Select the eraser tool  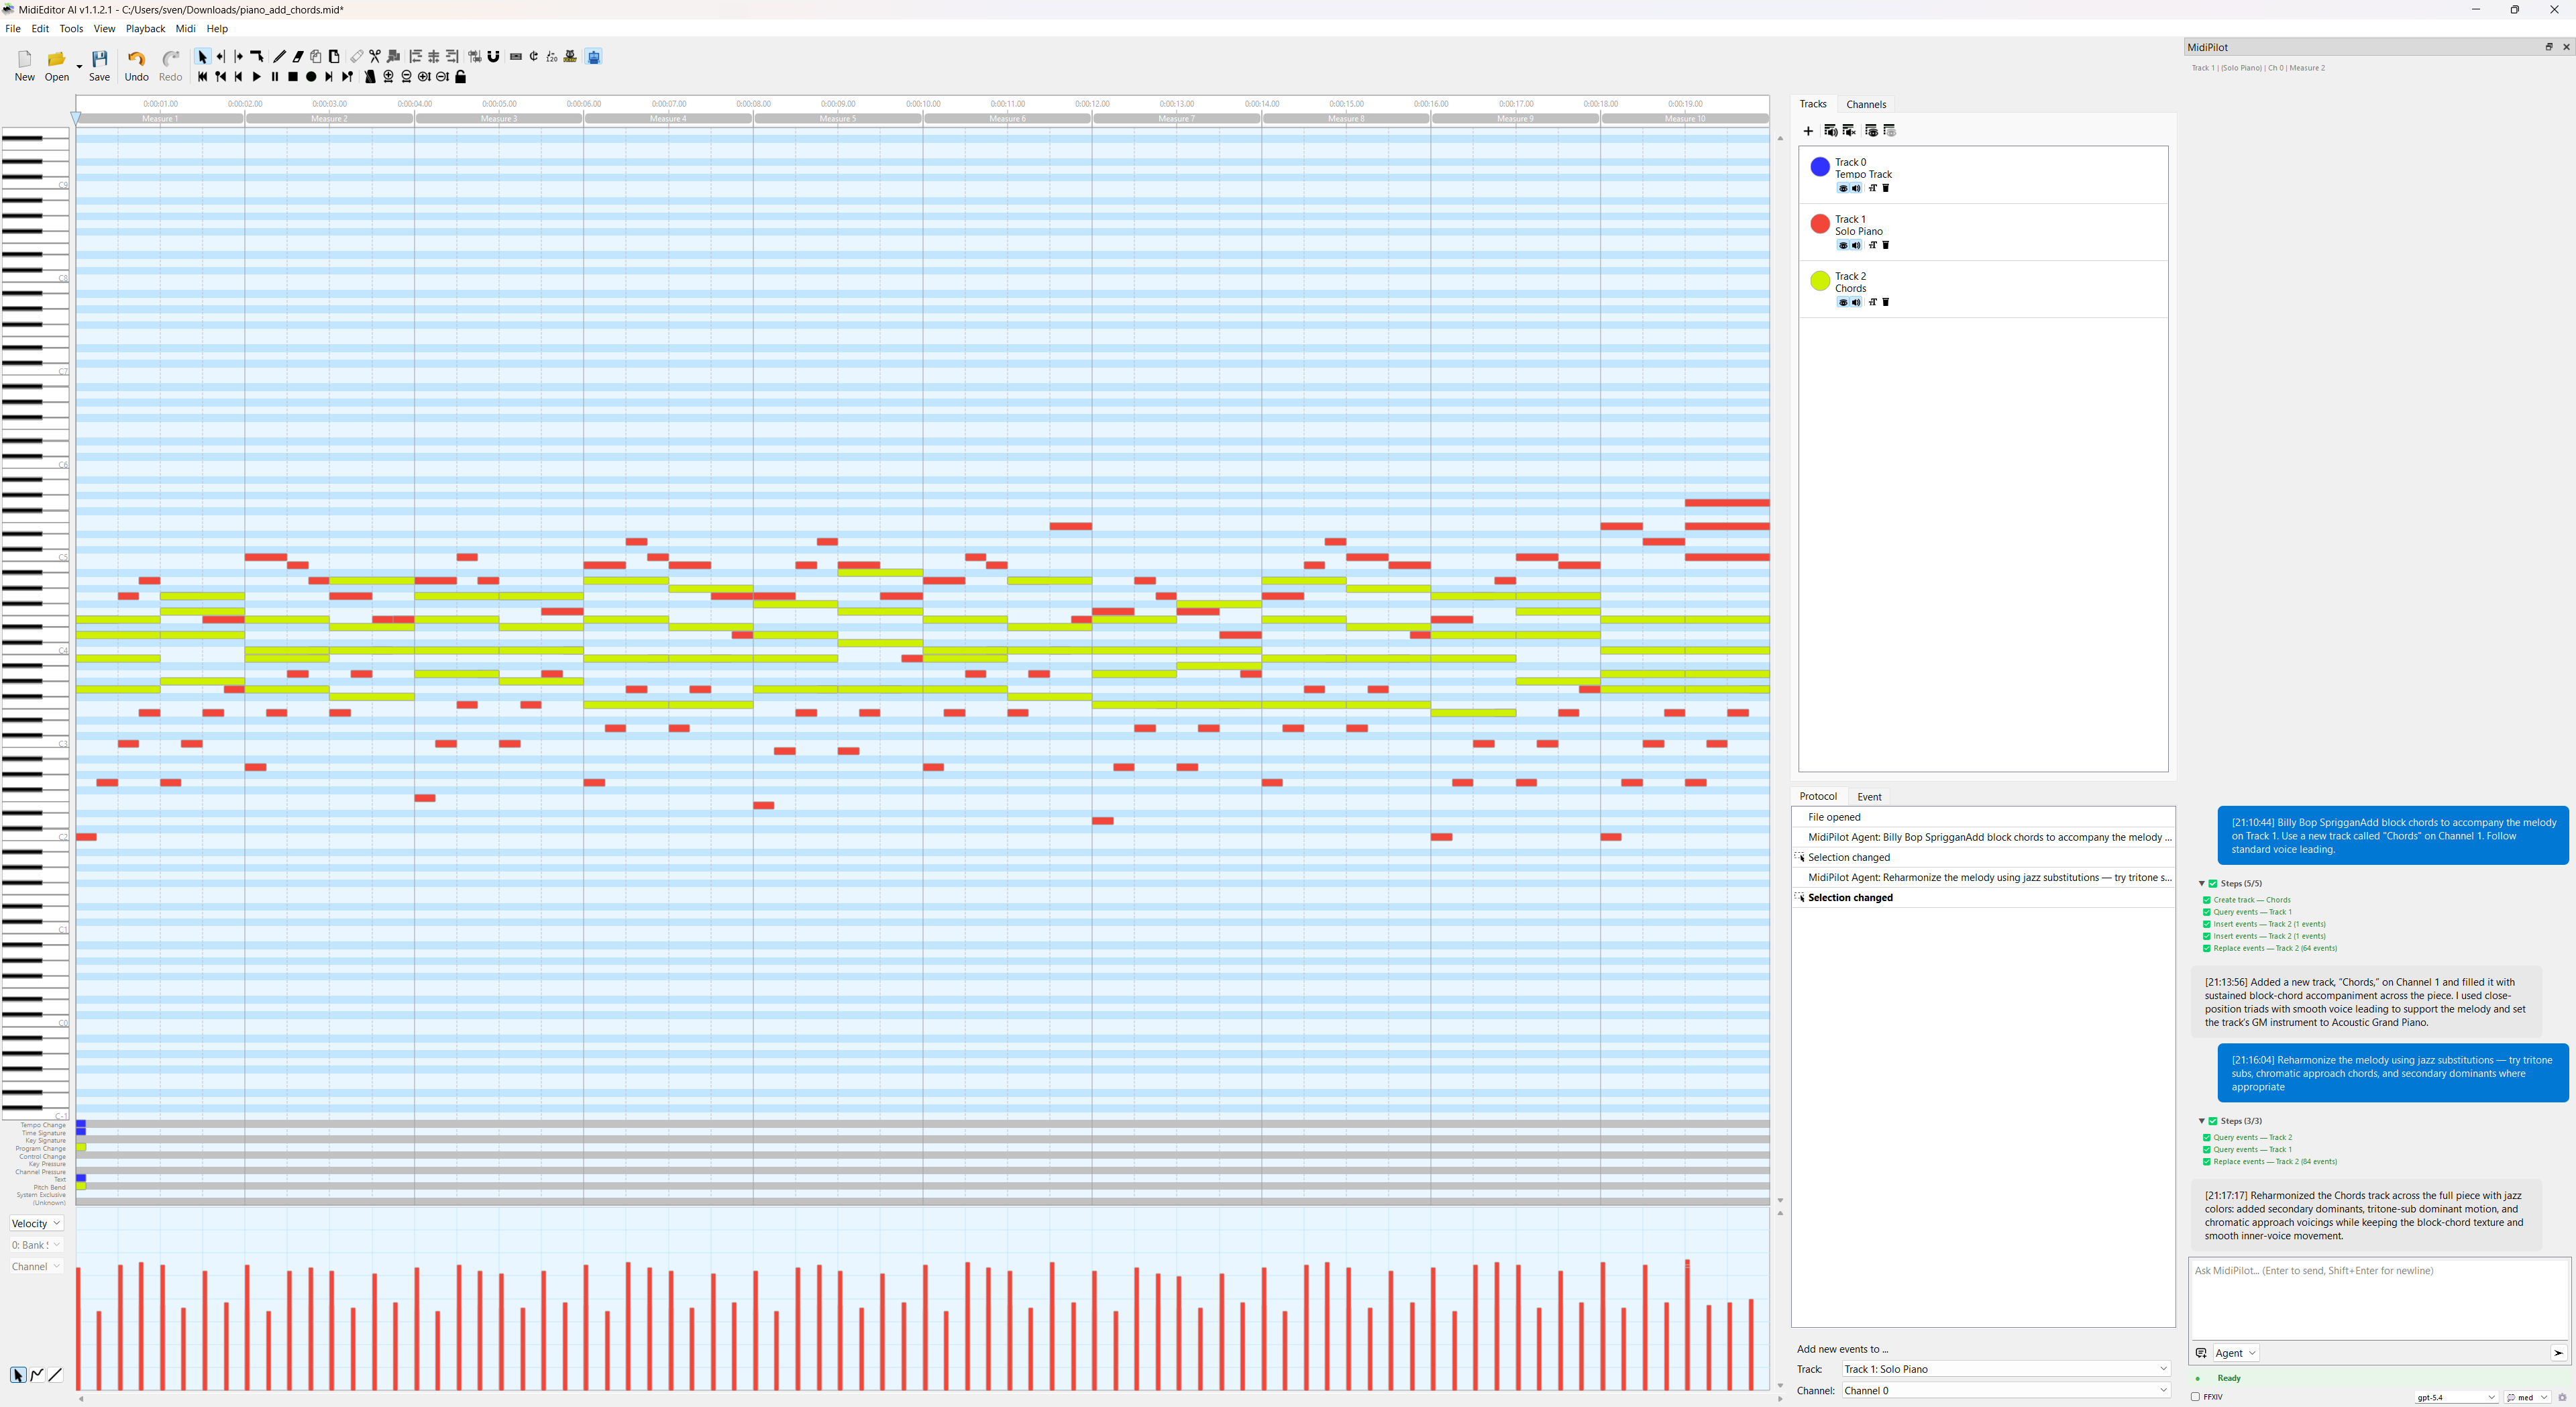(x=298, y=57)
